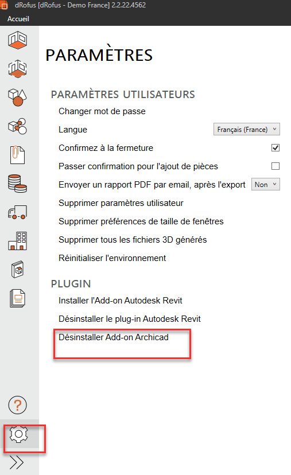Open the PDF report email dropdown Non

tap(266, 185)
